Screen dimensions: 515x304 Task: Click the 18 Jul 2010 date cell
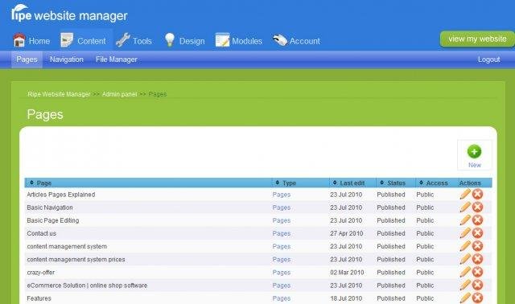346,298
